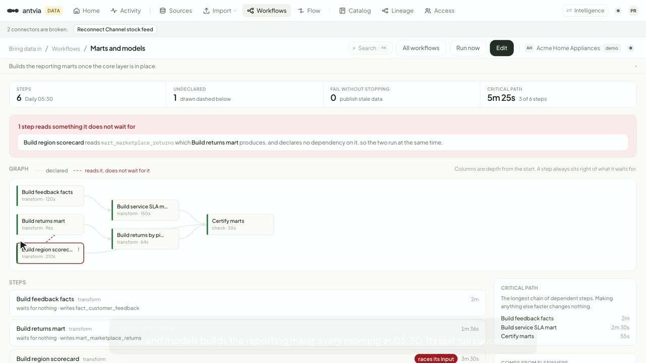Click the sun icon beside demo
Screen dimensions: 646x363
click(x=630, y=48)
